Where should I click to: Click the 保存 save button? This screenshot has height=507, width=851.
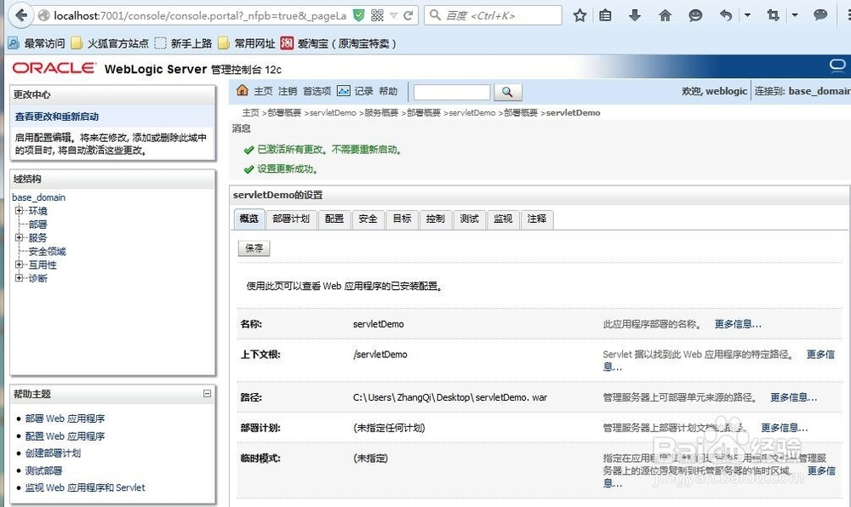pyautogui.click(x=254, y=248)
